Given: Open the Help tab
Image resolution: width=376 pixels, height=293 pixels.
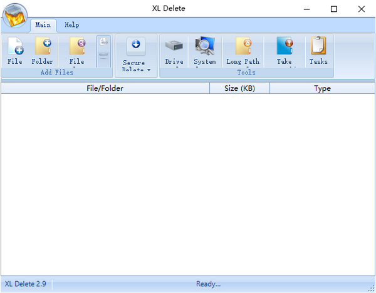Looking at the screenshot, I should [x=72, y=25].
